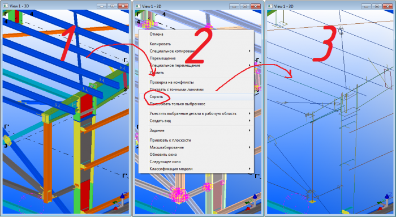Click the second View 1 - 3D window icon
The width and height of the screenshot is (396, 217).
click(x=137, y=6)
